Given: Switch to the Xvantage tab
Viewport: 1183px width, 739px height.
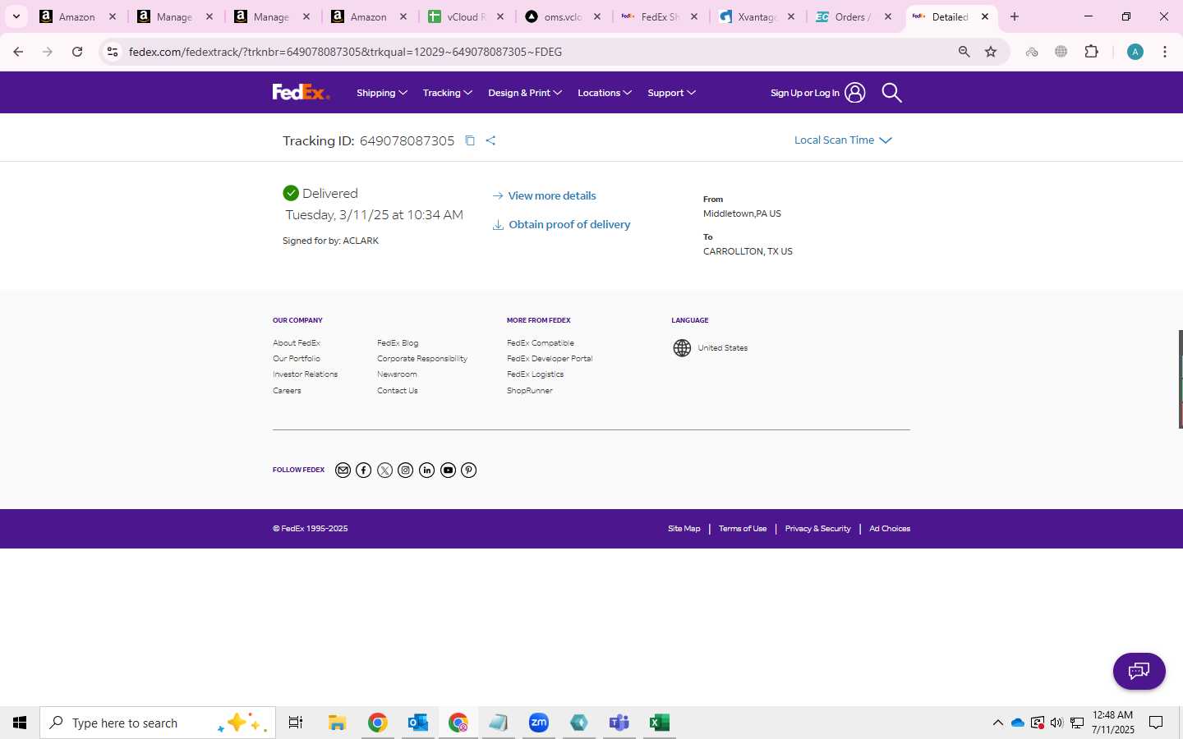Looking at the screenshot, I should pos(757,16).
